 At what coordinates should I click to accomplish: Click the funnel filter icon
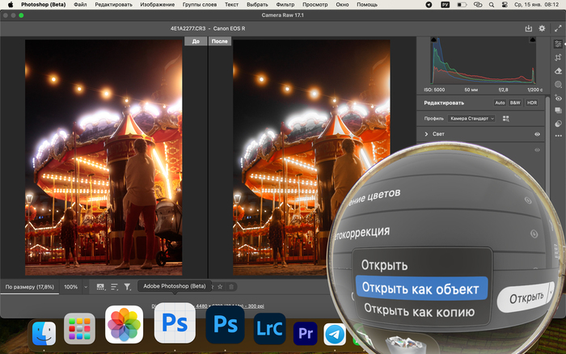point(127,287)
